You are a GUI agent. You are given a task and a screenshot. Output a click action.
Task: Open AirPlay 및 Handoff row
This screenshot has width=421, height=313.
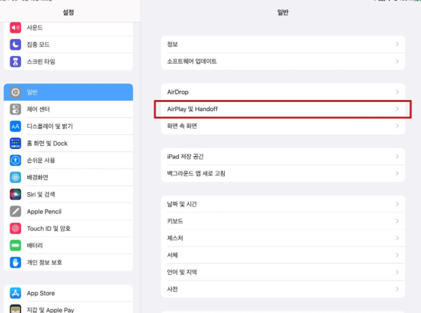(283, 109)
